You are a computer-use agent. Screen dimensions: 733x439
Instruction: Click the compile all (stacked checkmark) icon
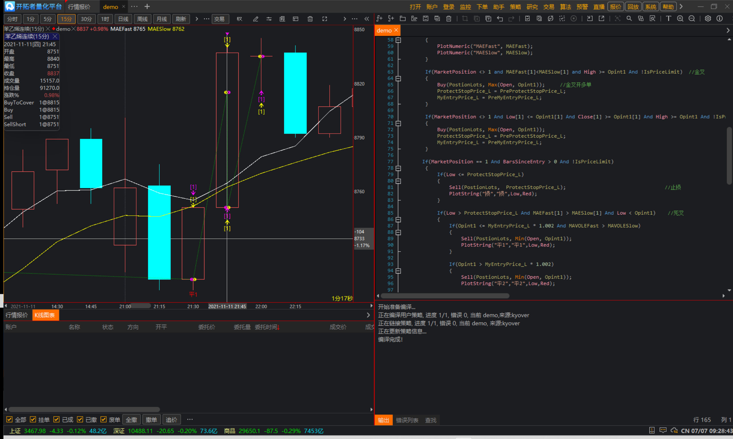(x=539, y=19)
